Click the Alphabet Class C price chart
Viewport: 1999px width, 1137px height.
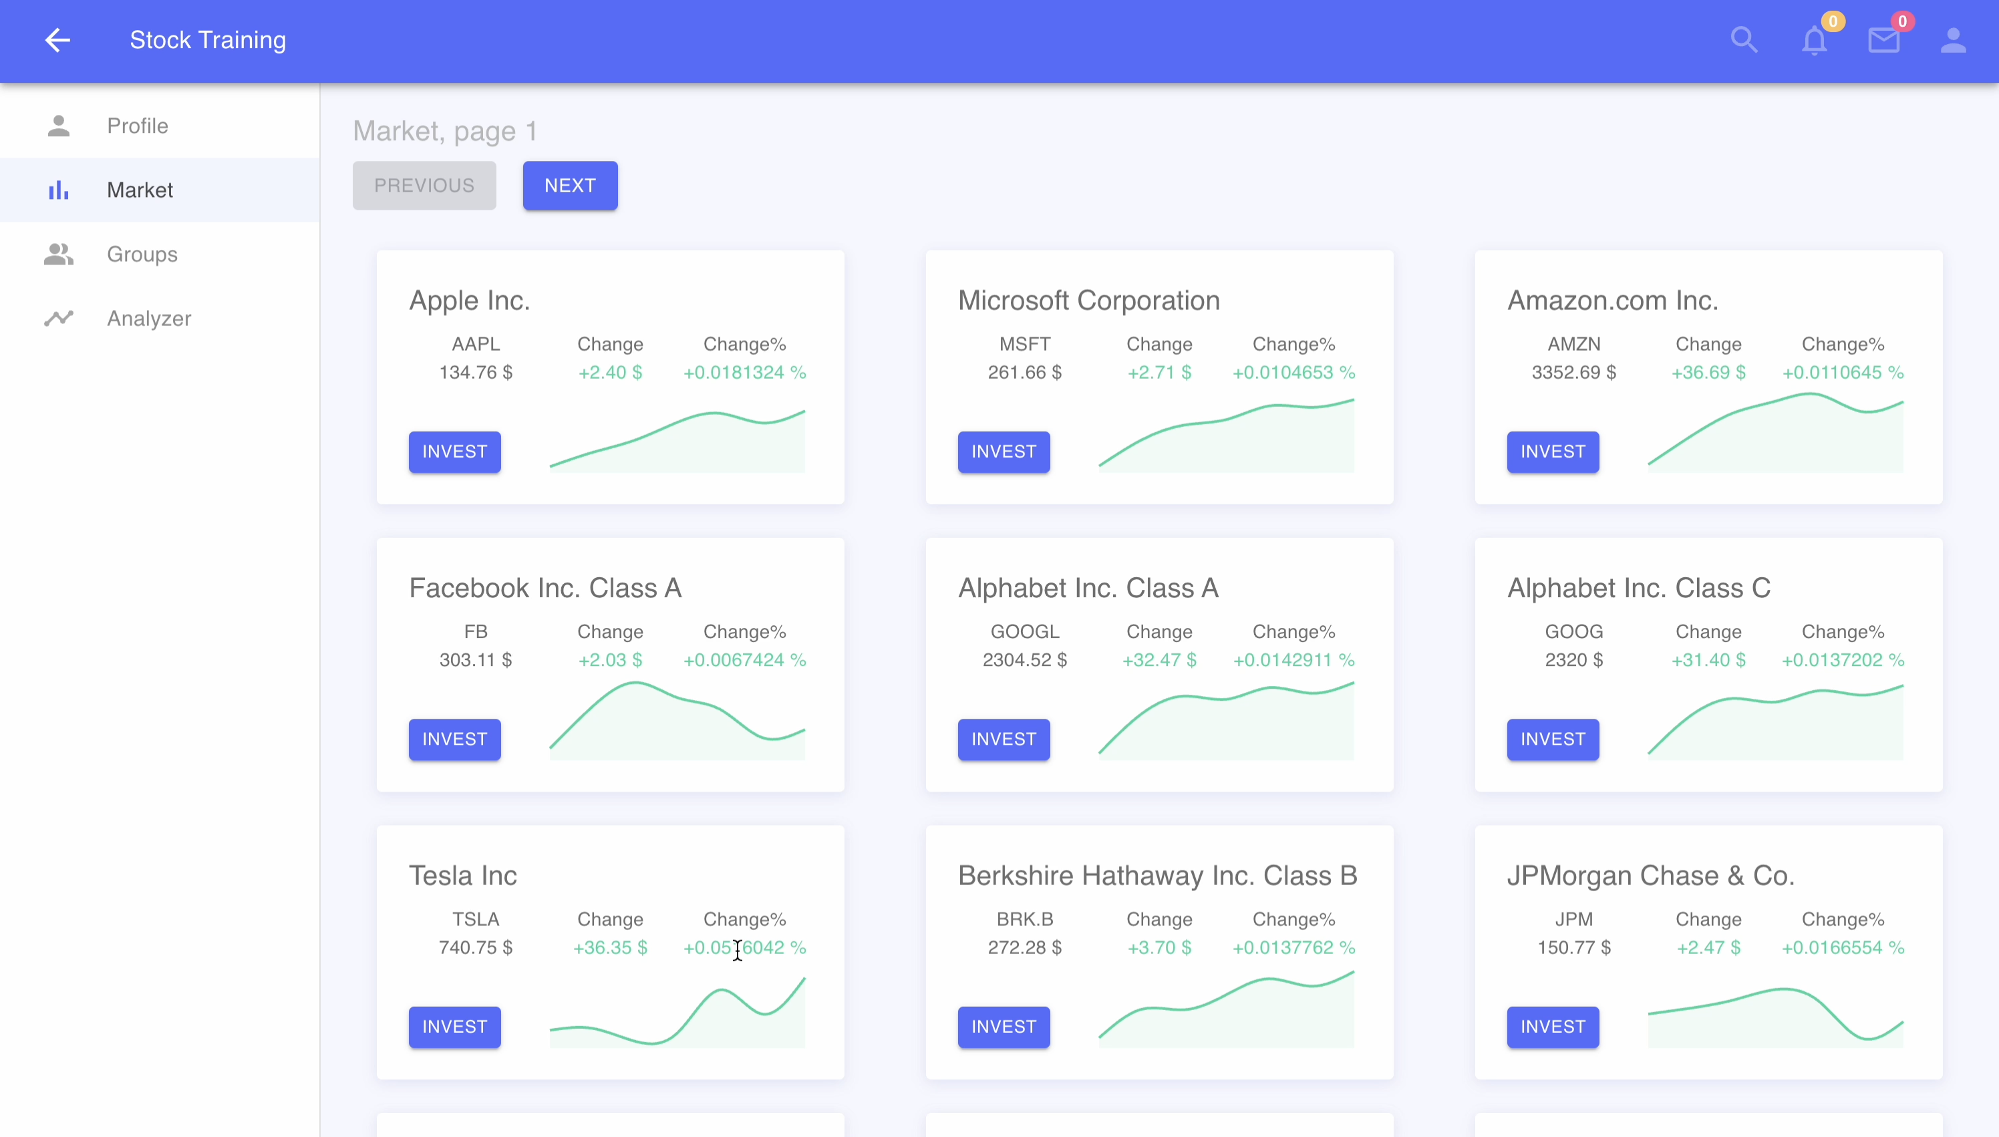(x=1775, y=722)
